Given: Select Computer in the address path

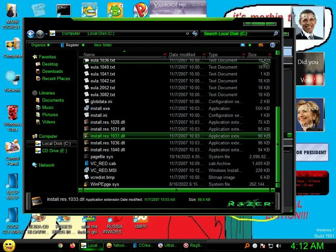Looking at the screenshot, I should [x=71, y=33].
